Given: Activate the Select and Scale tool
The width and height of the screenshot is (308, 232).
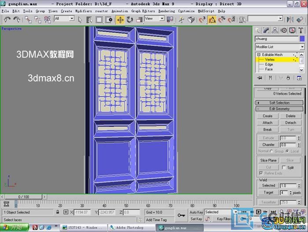Looking at the screenshot, I should point(139,19).
